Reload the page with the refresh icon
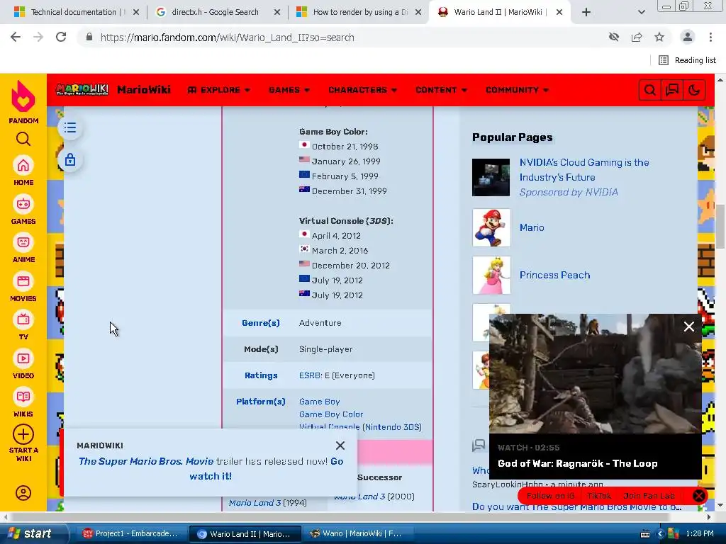Image resolution: width=726 pixels, height=544 pixels. coord(61,37)
